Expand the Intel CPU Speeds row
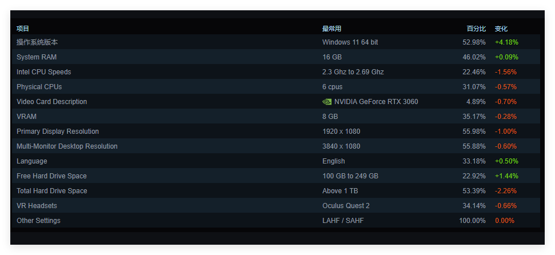The height and width of the screenshot is (255, 555). pyautogui.click(x=276, y=72)
